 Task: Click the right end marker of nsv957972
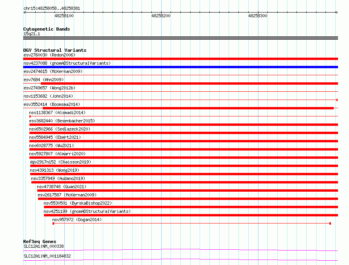[330, 223]
